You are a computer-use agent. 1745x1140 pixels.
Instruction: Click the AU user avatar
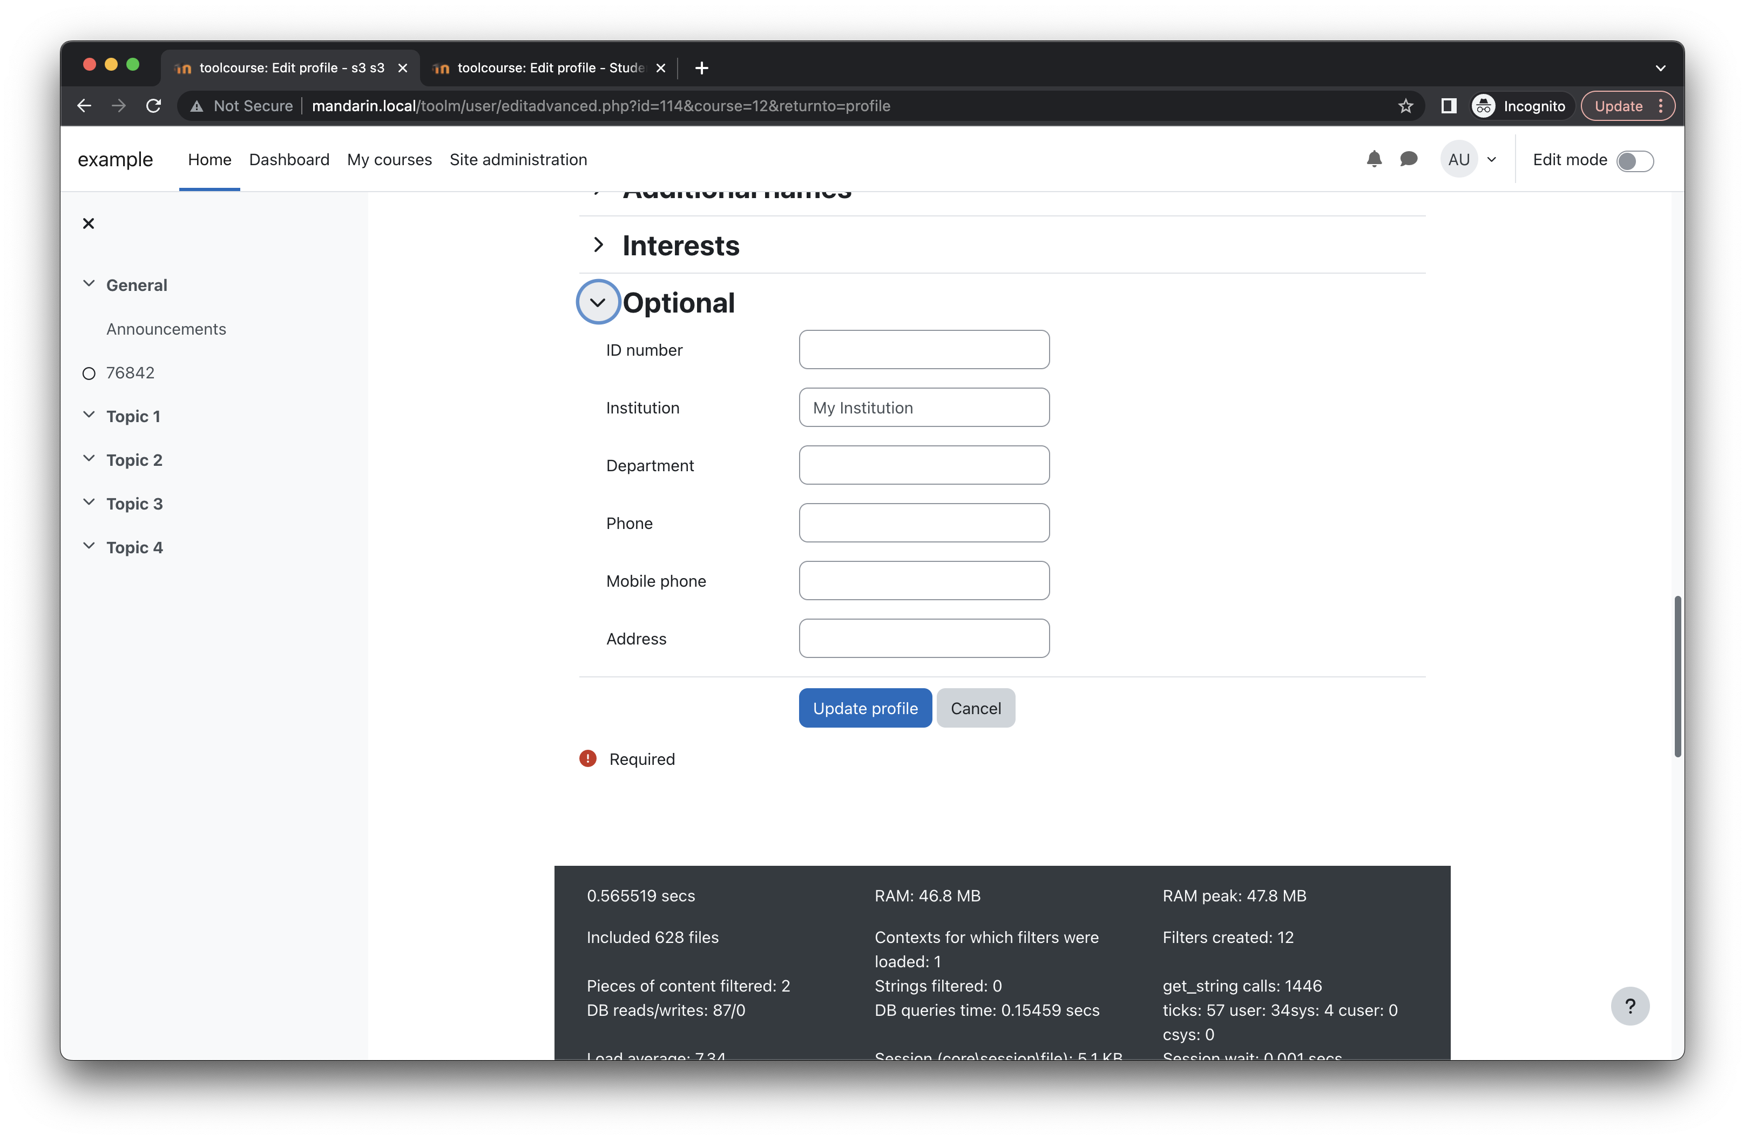coord(1458,159)
